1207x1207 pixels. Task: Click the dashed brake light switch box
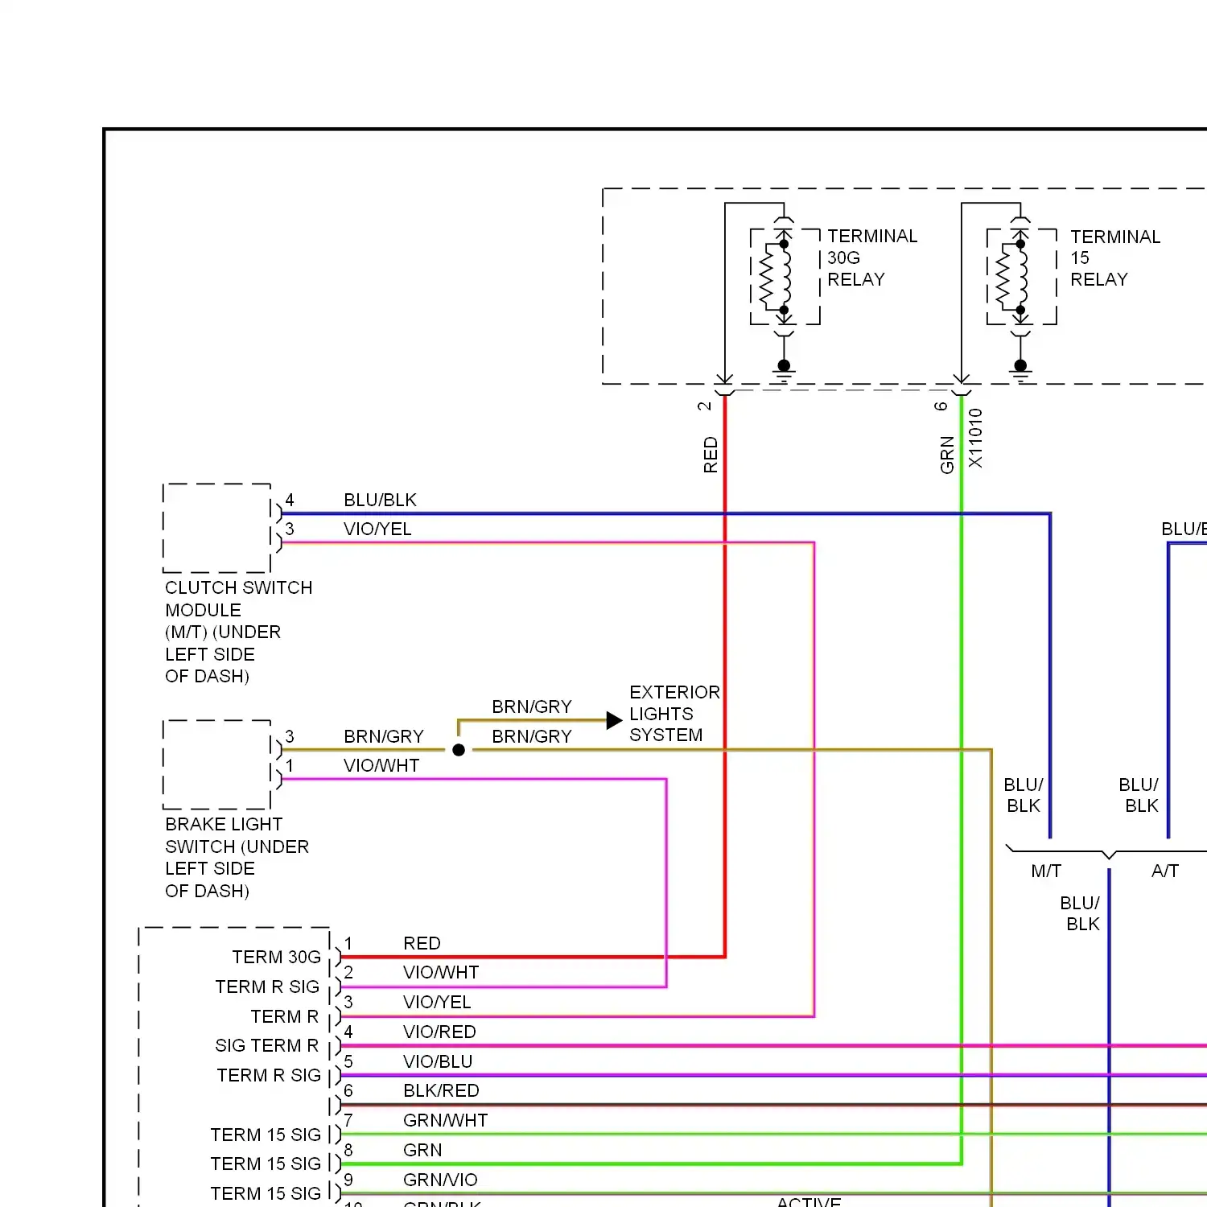click(217, 764)
